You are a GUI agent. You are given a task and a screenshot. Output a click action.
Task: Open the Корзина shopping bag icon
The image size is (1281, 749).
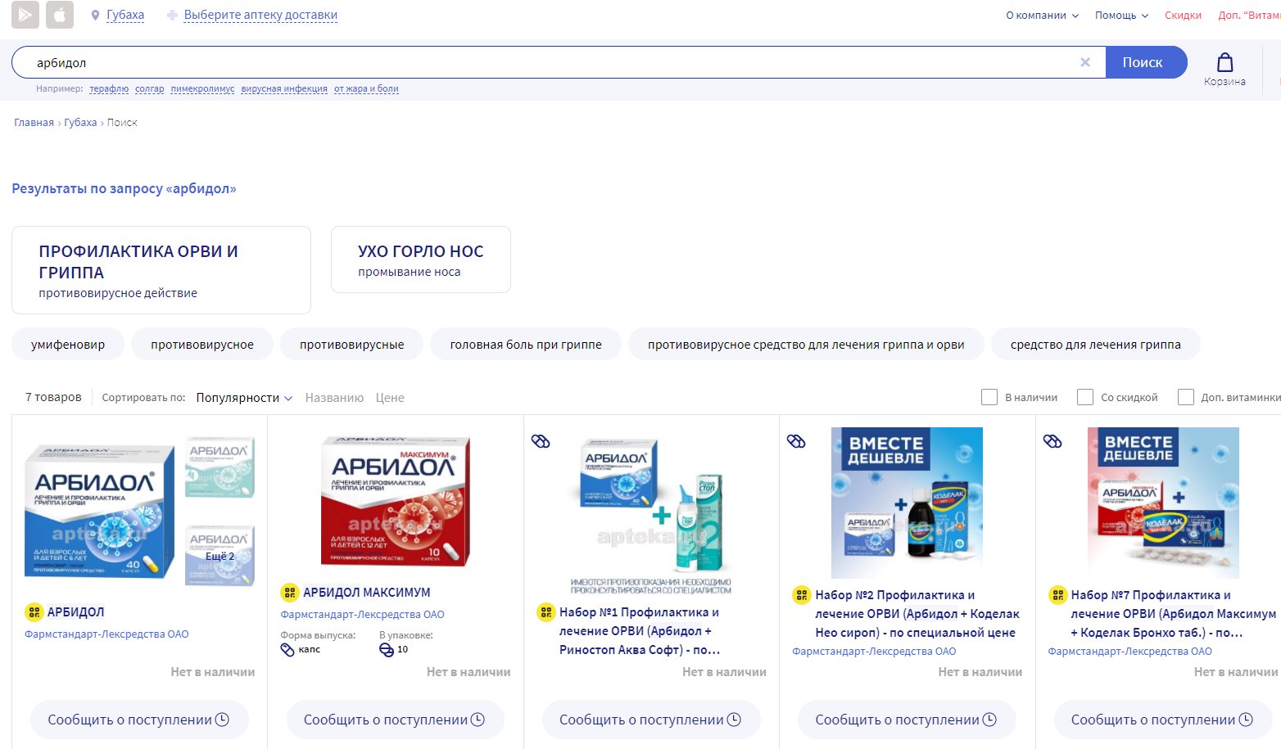1224,62
